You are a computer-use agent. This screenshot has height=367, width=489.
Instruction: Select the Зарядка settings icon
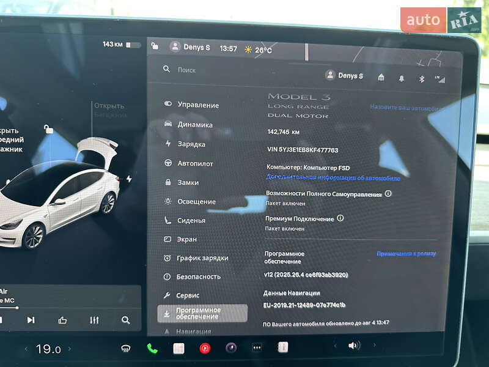pos(167,144)
